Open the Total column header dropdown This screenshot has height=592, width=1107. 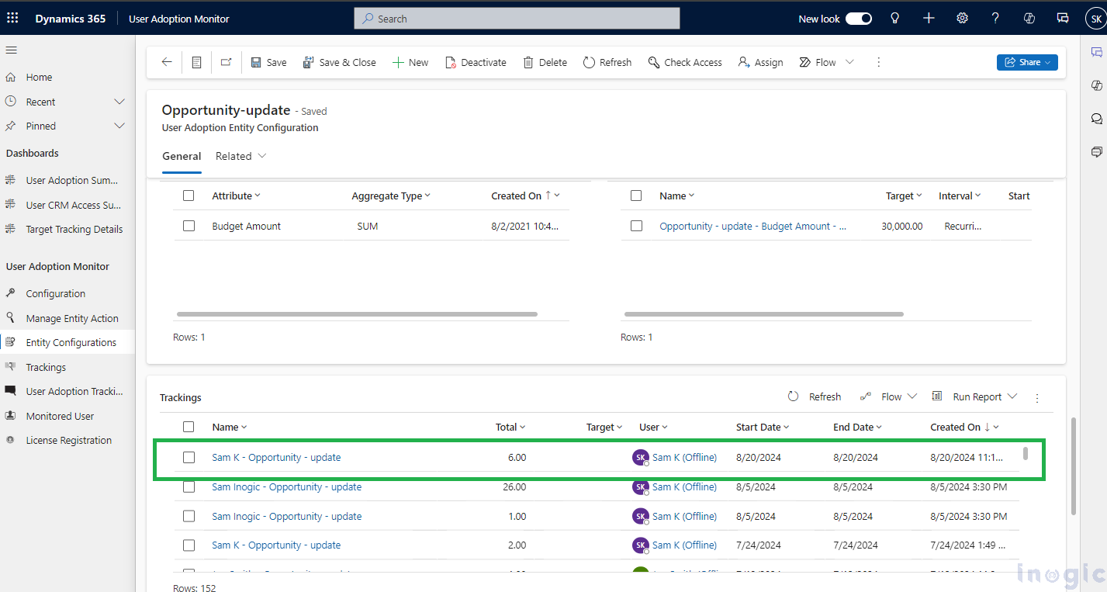point(523,427)
